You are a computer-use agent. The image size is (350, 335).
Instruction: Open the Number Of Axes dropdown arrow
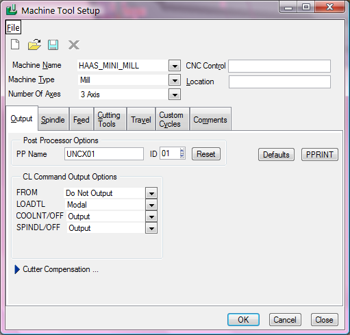pyautogui.click(x=175, y=95)
